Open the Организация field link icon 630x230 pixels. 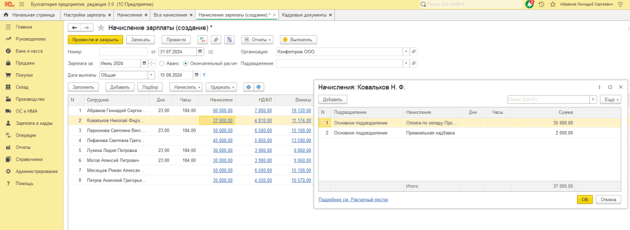click(x=414, y=52)
